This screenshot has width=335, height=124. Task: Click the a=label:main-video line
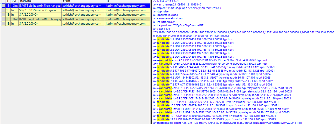coord(165,15)
